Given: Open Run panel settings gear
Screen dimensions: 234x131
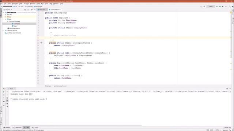Looking at the screenshot, I should click(227, 89).
